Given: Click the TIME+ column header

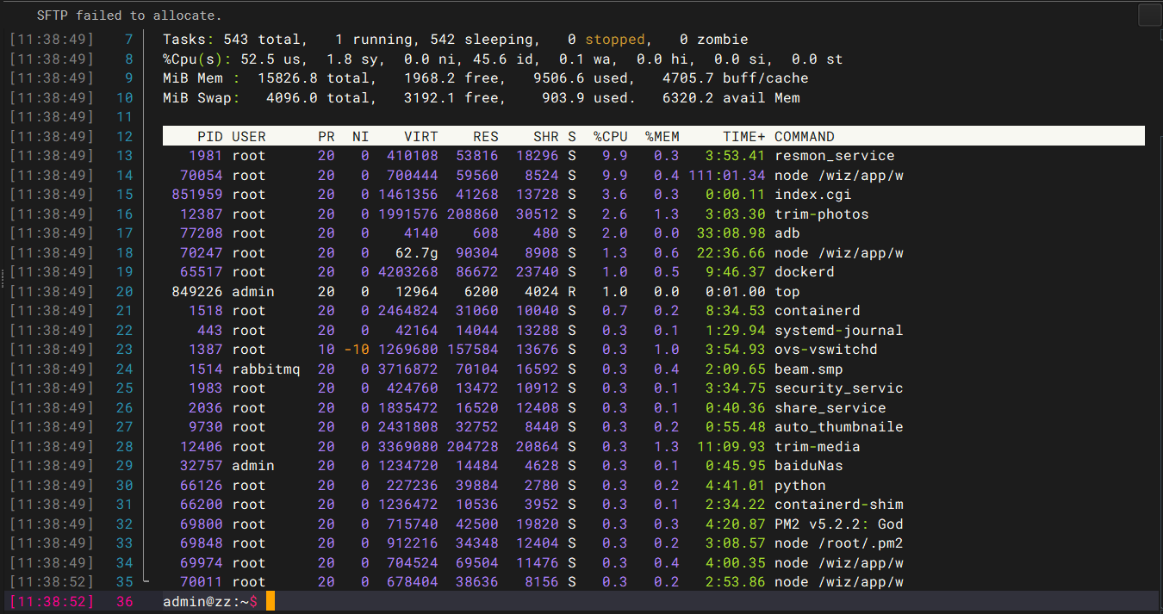Looking at the screenshot, I should (x=743, y=136).
